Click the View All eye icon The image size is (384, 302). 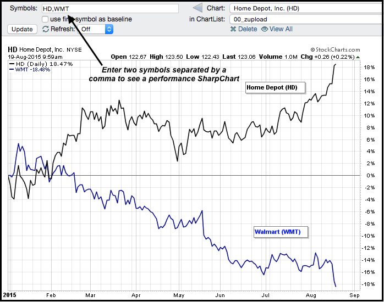coord(264,29)
